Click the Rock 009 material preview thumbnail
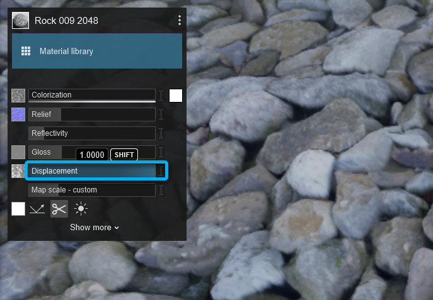The height and width of the screenshot is (300, 433). [x=20, y=20]
